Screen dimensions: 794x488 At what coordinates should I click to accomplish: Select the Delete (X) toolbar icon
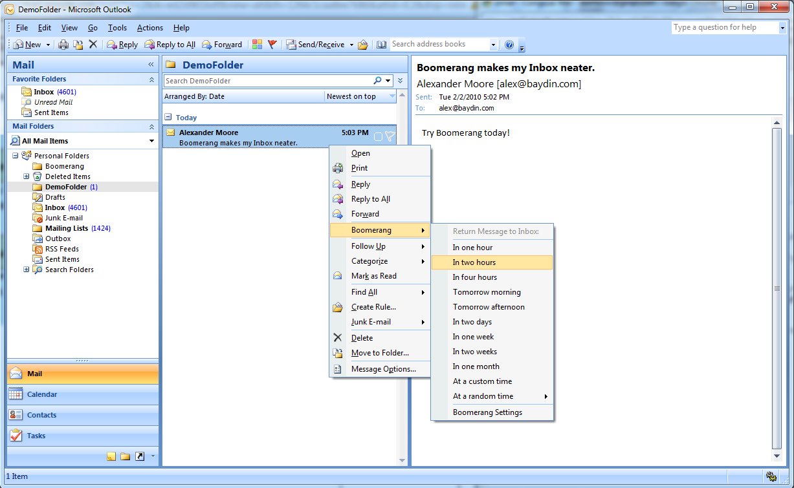pyautogui.click(x=94, y=45)
